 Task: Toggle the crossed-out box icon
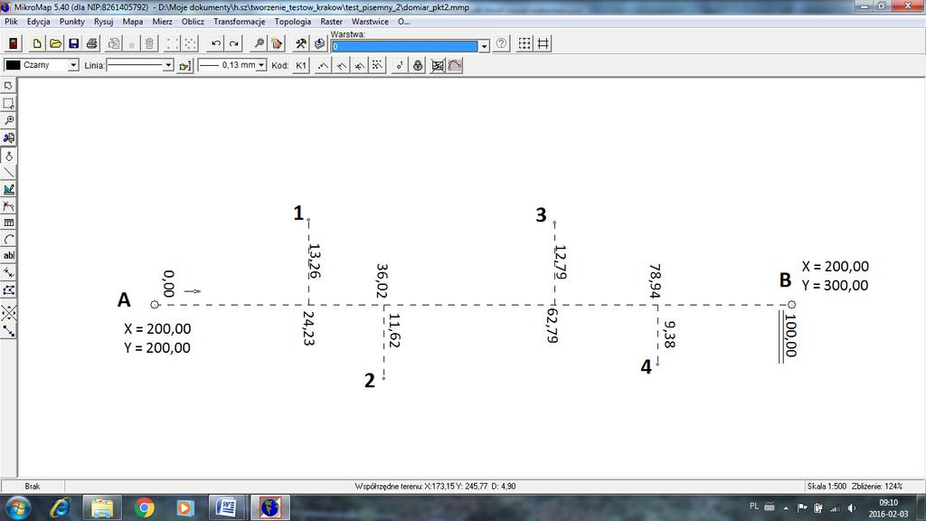(437, 65)
